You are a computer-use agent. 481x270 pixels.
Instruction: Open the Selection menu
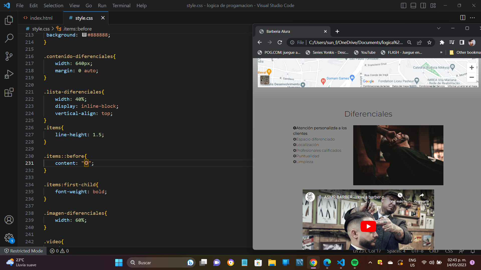(x=53, y=5)
